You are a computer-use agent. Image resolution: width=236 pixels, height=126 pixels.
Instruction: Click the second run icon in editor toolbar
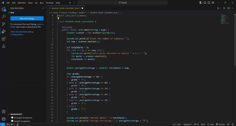pos(224,8)
